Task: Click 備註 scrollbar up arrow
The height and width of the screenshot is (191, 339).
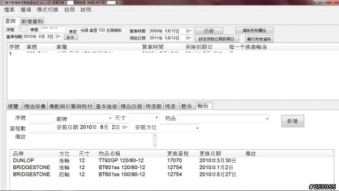Action: click(x=155, y=136)
